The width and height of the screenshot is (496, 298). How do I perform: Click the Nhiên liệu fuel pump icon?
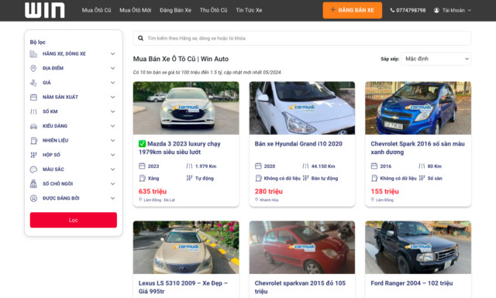click(33, 141)
